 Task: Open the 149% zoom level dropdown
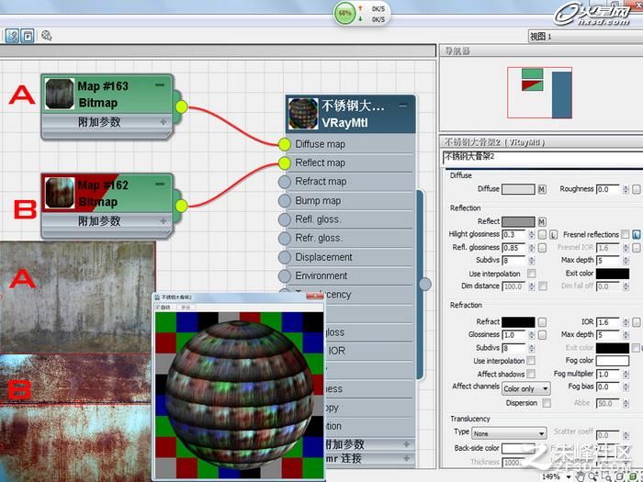[x=569, y=476]
